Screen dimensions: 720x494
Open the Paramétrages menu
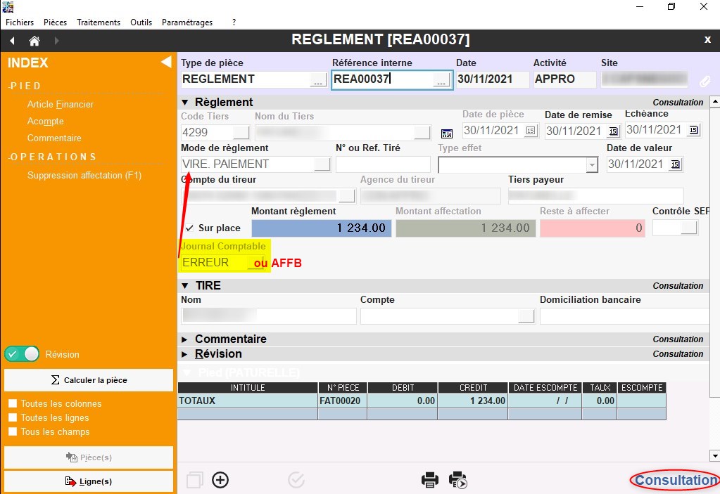187,22
